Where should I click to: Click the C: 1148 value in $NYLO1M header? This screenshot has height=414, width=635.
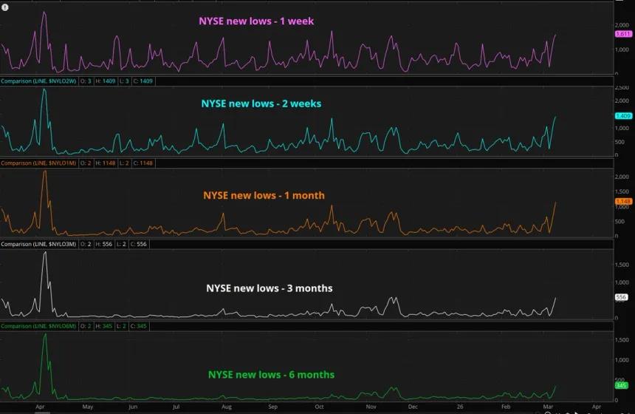point(143,163)
